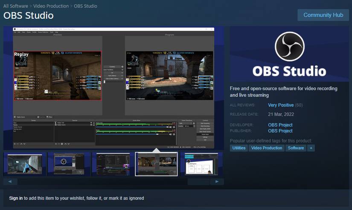The image size is (352, 210).
Task: Select the Software tag
Action: 296,148
